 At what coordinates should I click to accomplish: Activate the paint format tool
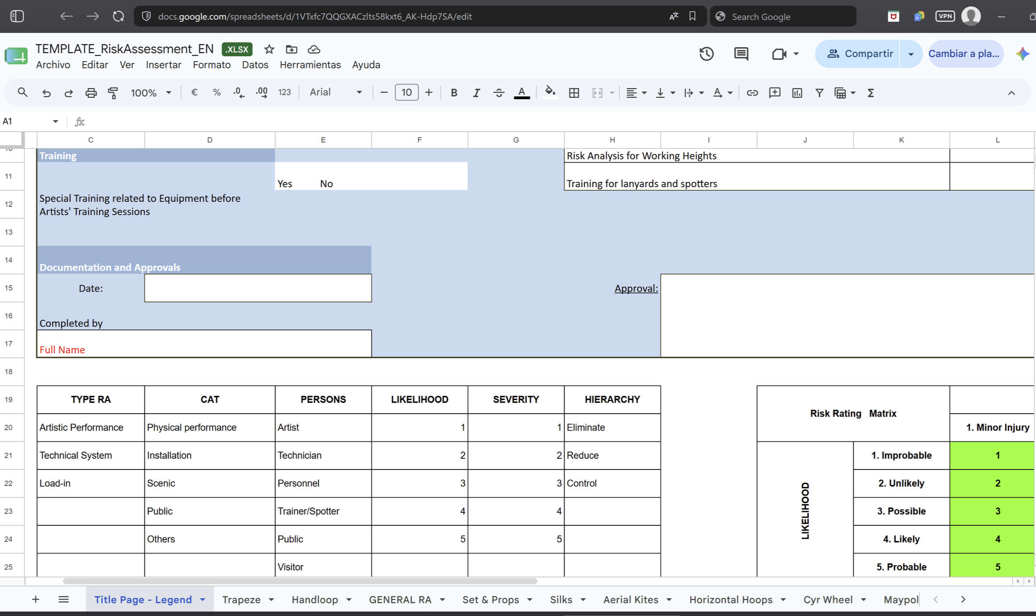pos(113,92)
